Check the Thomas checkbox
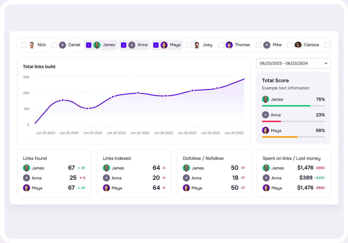 click(221, 45)
